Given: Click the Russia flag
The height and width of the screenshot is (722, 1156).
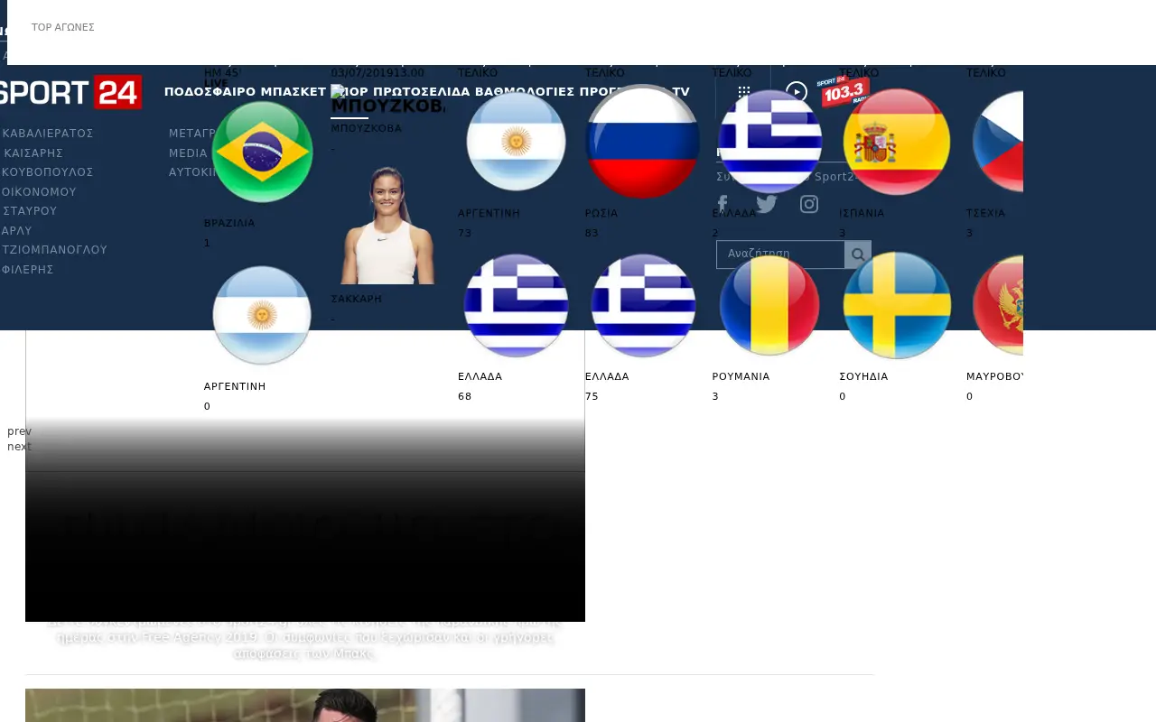Looking at the screenshot, I should coord(642,141).
